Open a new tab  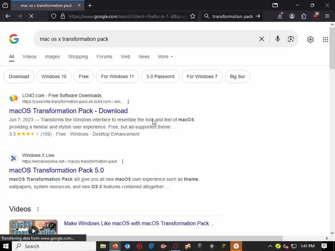pyautogui.click(x=90, y=6)
